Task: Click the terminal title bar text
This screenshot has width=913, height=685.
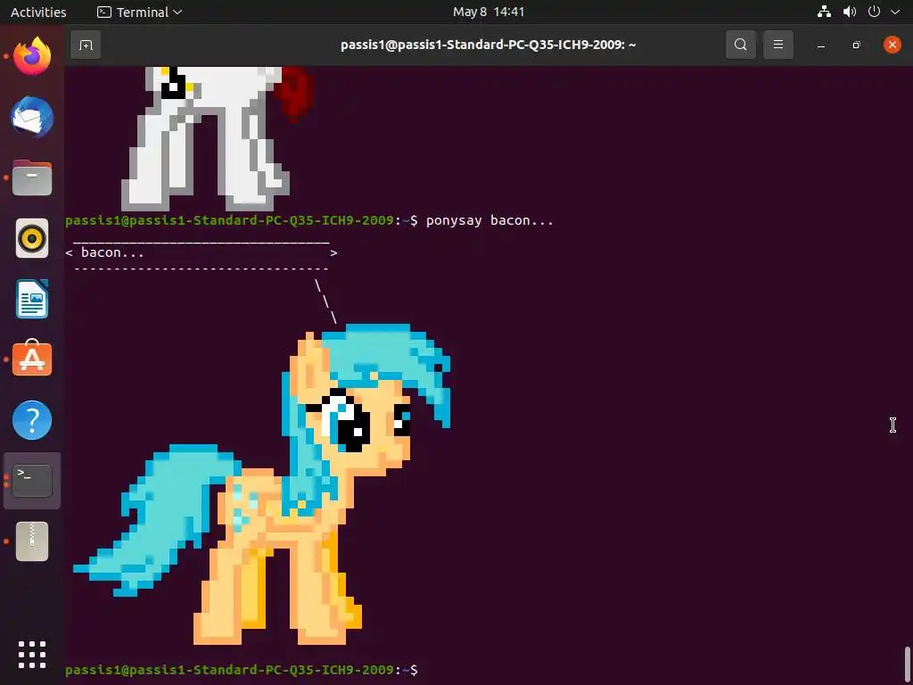Action: pos(488,45)
